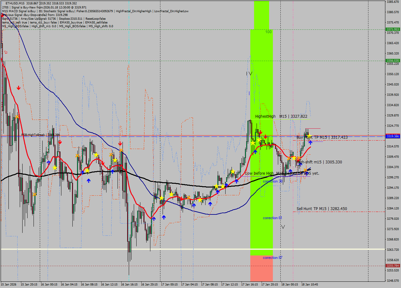Click the ETHUSD,M15 chart title text
Image resolution: width=401 pixels, height=288 pixels.
pos(15,3)
